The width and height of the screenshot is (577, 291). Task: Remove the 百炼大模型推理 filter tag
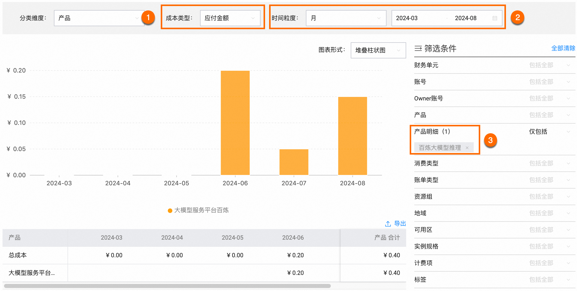[x=467, y=148]
